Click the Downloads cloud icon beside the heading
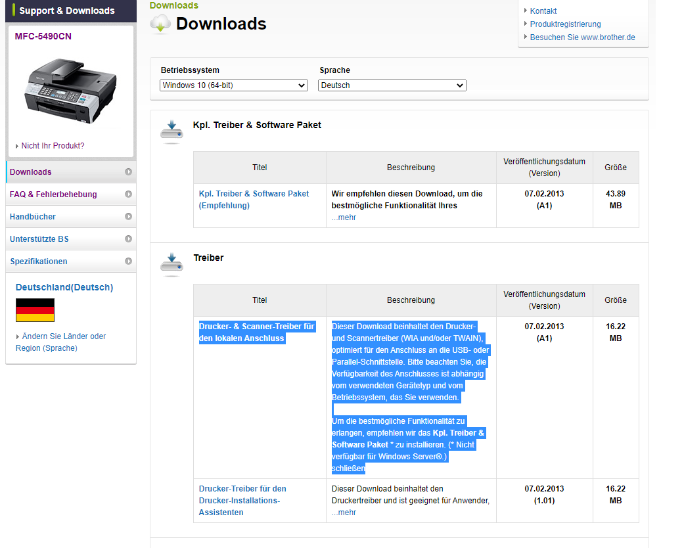The image size is (684, 548). [x=160, y=24]
